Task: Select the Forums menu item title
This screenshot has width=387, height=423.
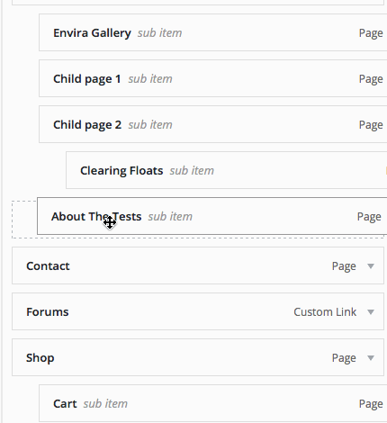Action: click(48, 312)
